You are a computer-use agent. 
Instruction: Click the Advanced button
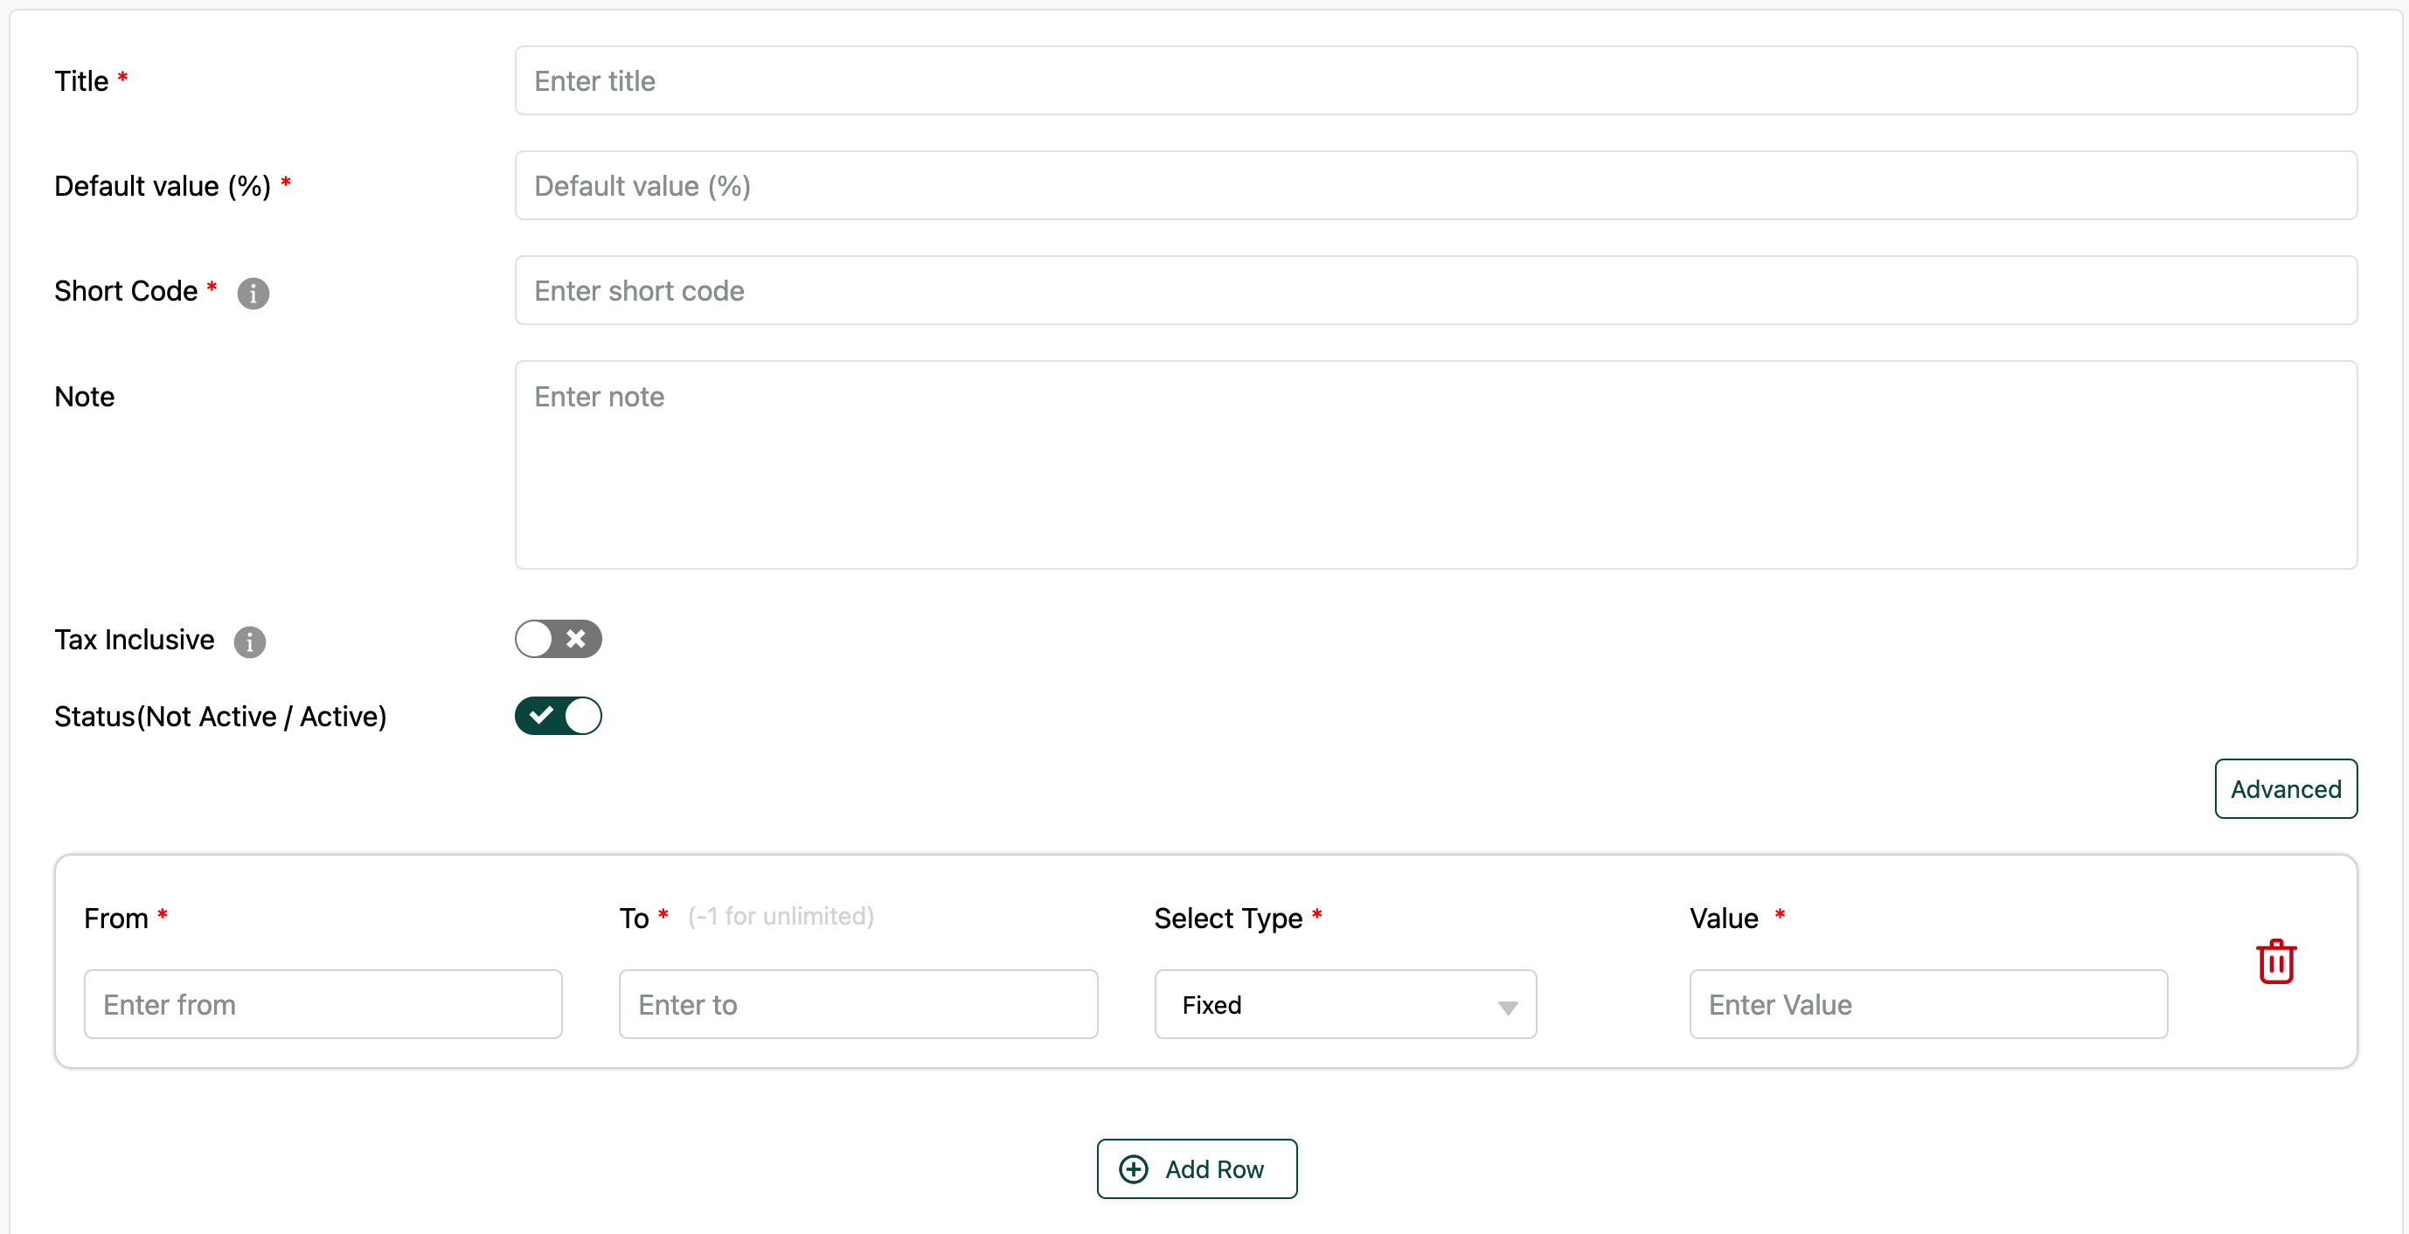[2285, 789]
